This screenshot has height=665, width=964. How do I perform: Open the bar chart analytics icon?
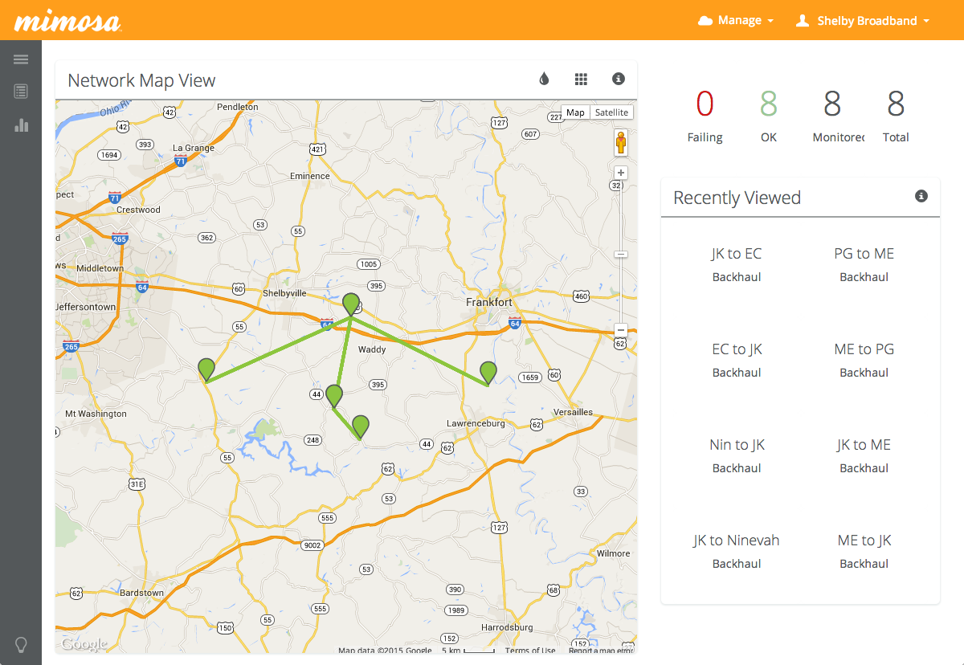click(21, 125)
